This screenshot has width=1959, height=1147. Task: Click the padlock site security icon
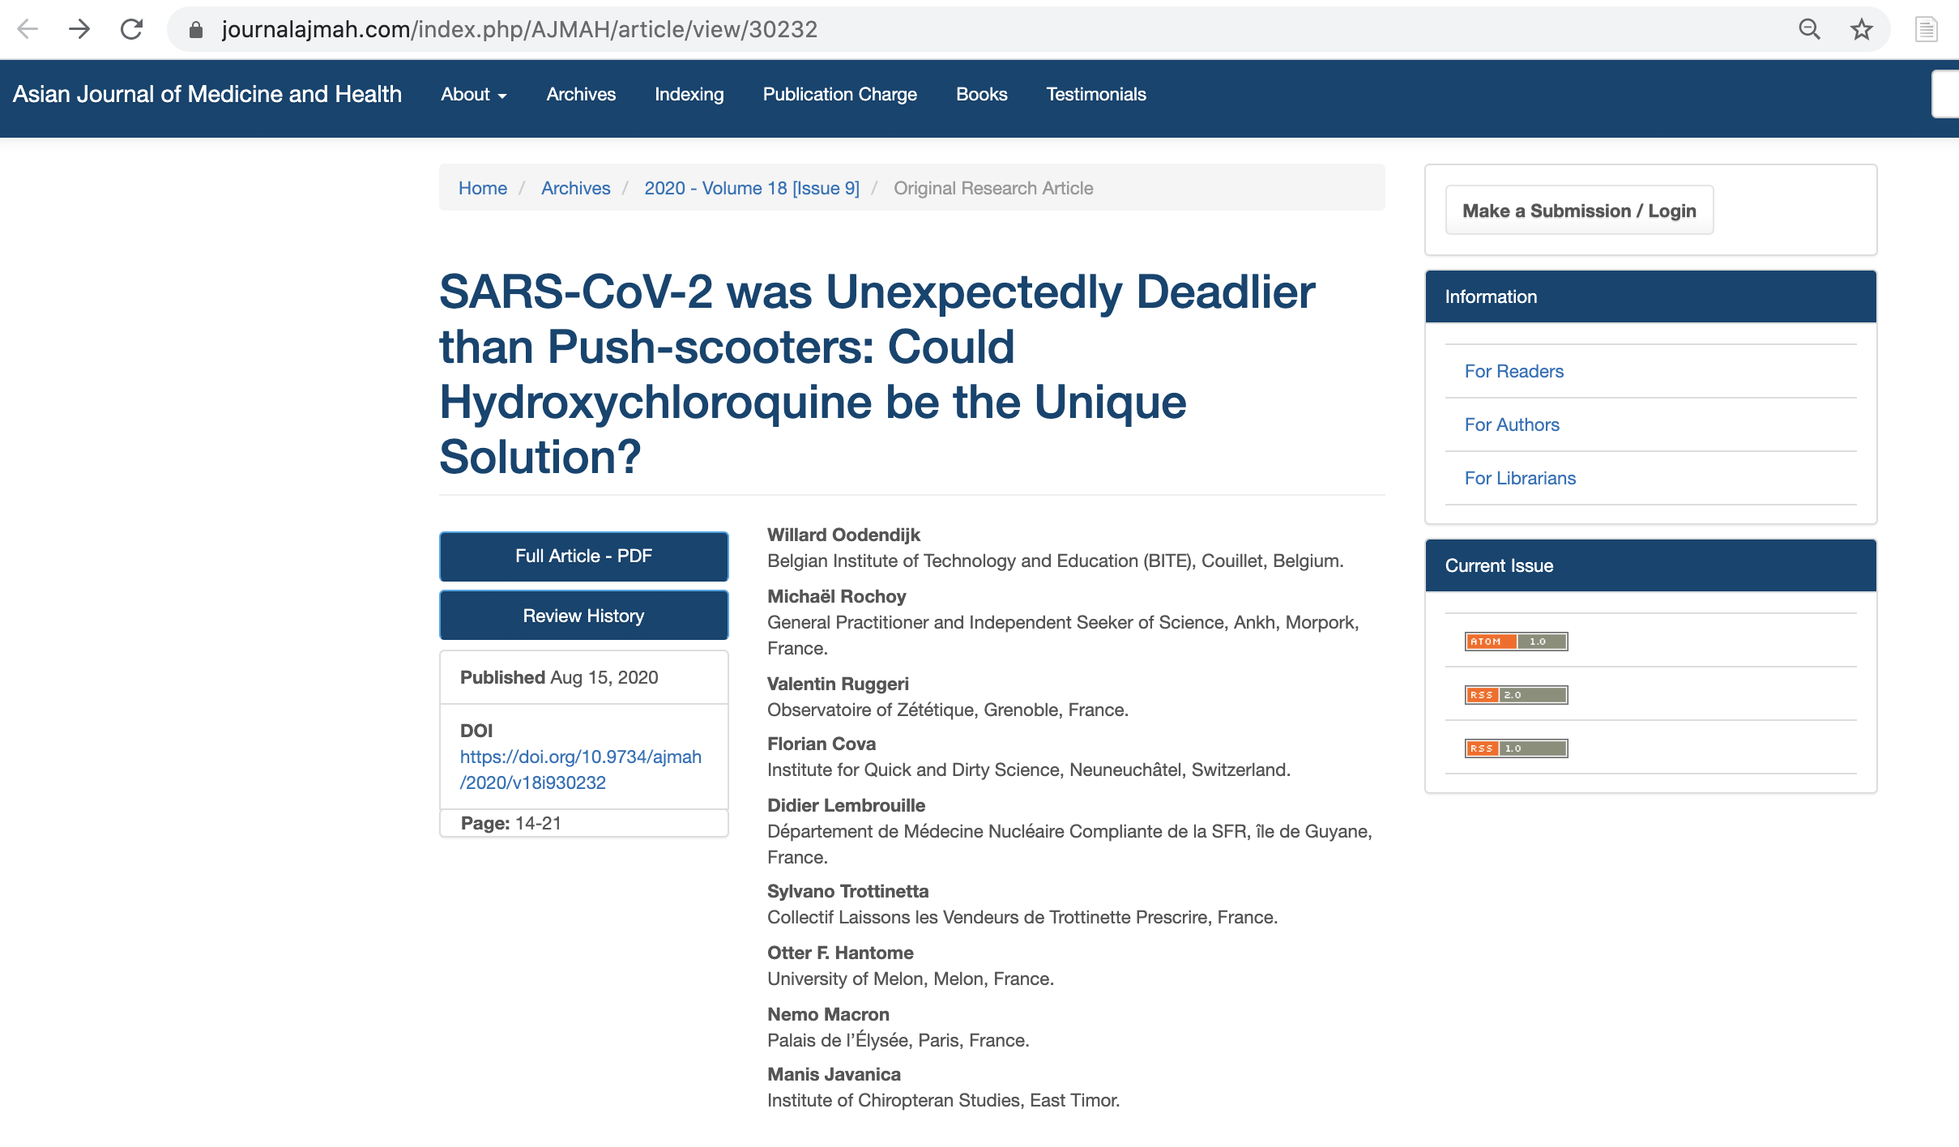pyautogui.click(x=195, y=30)
